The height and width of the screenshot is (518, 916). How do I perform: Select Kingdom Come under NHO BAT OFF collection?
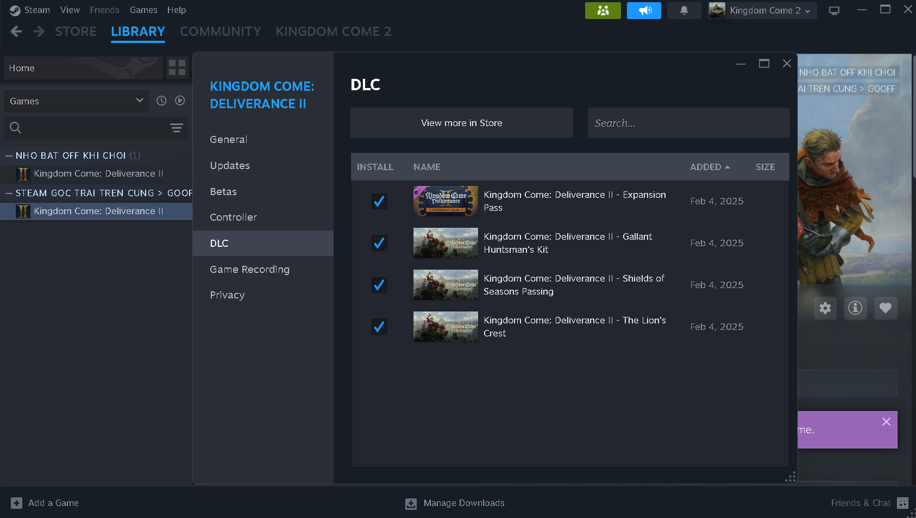(96, 173)
